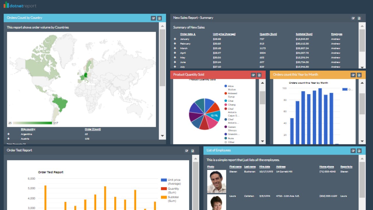This screenshot has height=210, width=373.
Task: Export Orders Count by Country report file
Action: [159, 18]
